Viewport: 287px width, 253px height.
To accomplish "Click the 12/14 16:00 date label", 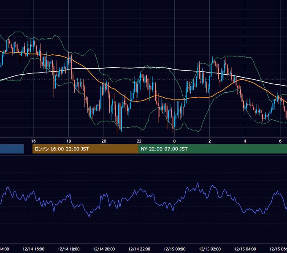I will (33, 249).
